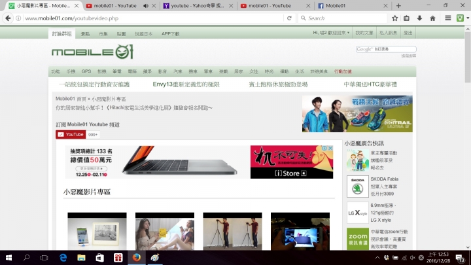This screenshot has width=471, height=265.
Task: Open a new tab with plus button
Action: [398, 6]
